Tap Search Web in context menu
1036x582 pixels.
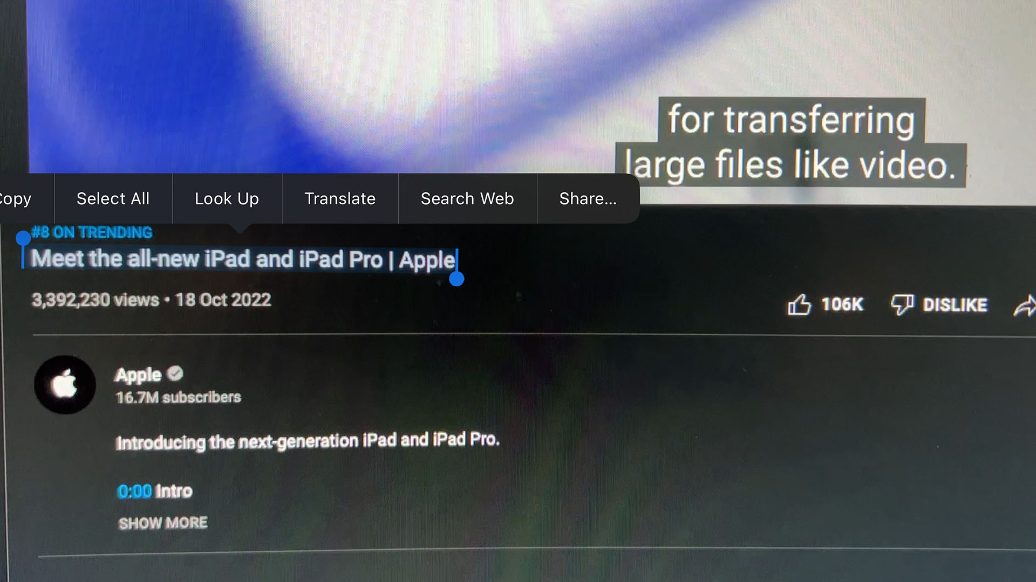coord(467,198)
